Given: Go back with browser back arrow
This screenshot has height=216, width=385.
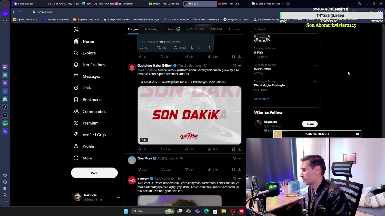Looking at the screenshot, I should (x=14, y=12).
